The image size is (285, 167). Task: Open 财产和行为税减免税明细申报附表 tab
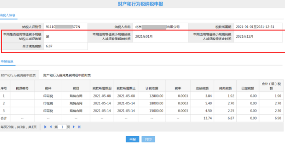(x=67, y=75)
